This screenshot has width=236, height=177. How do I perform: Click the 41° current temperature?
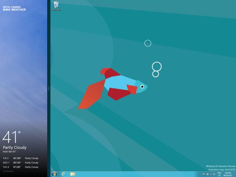point(12,137)
